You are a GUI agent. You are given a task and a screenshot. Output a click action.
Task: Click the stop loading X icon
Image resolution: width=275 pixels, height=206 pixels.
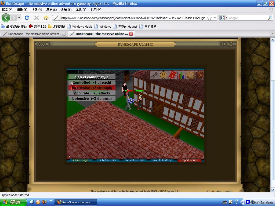click(37, 18)
